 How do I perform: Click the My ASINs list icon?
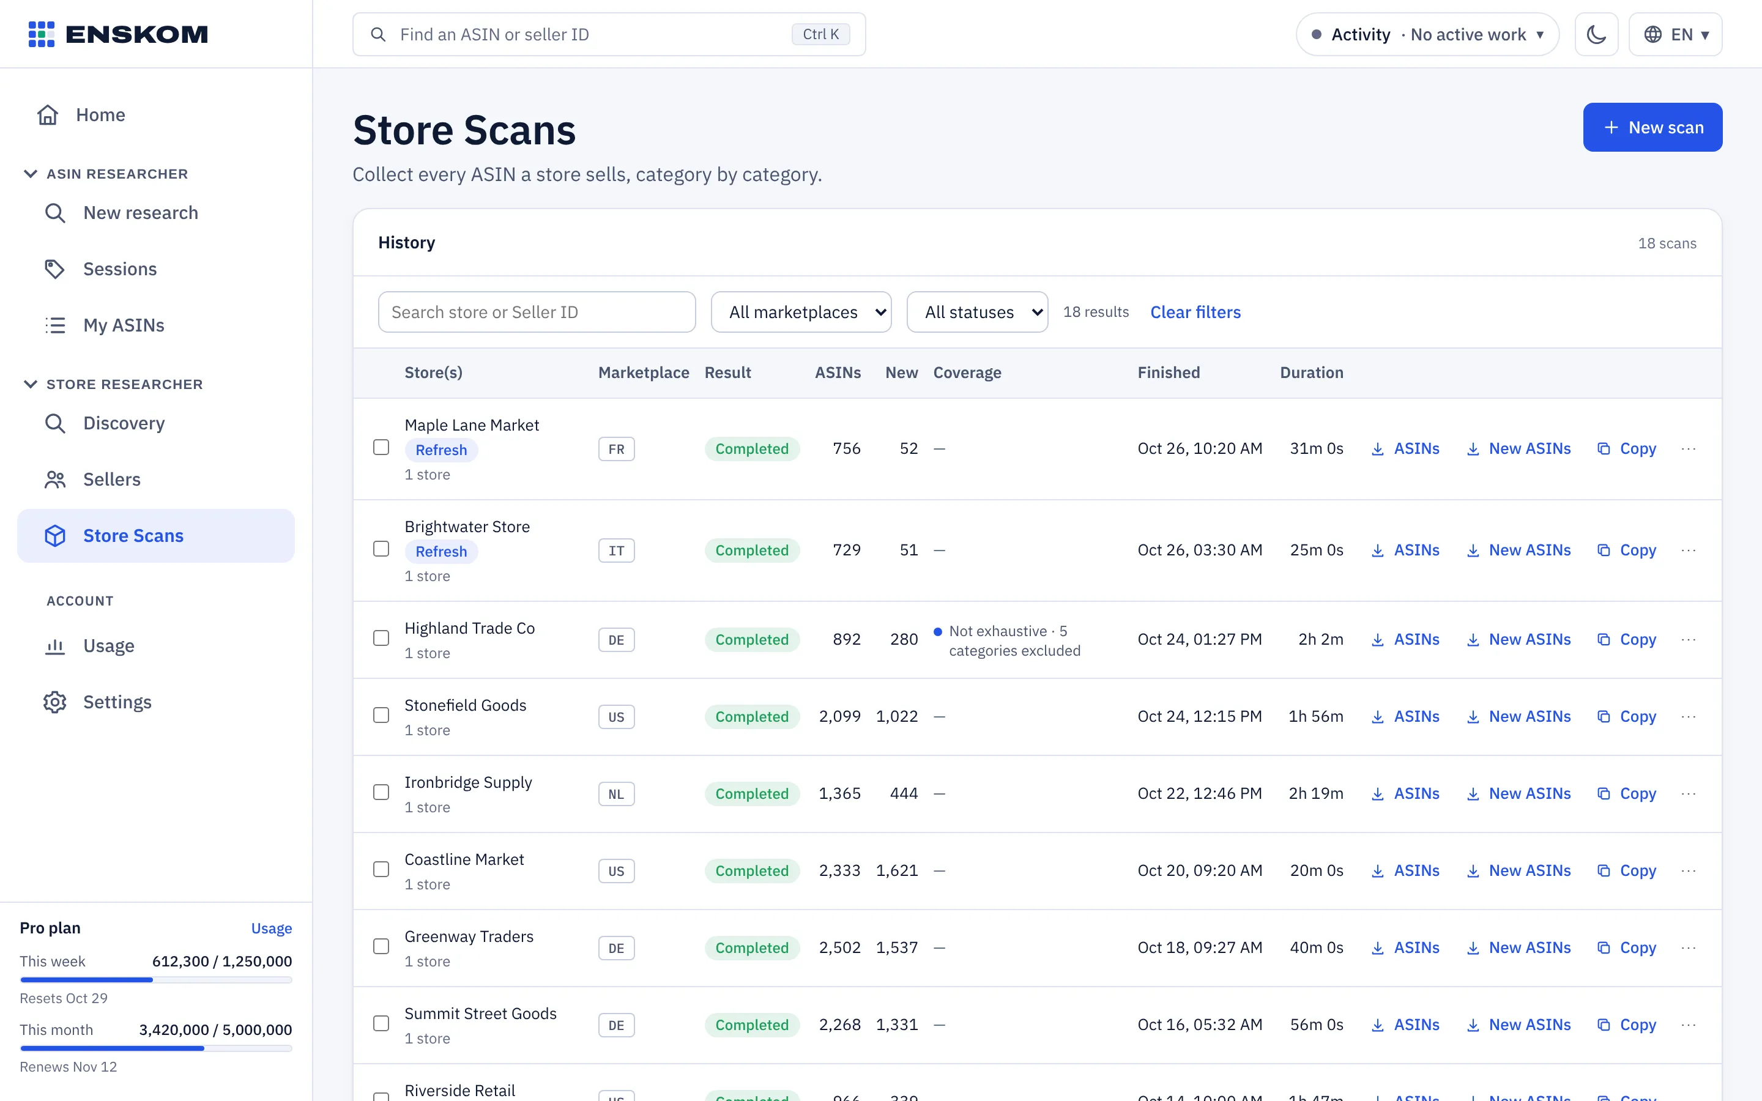tap(55, 325)
